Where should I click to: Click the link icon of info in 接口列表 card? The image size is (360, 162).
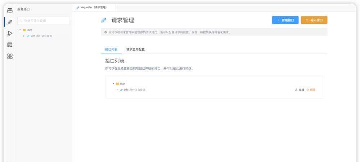coord(121,90)
